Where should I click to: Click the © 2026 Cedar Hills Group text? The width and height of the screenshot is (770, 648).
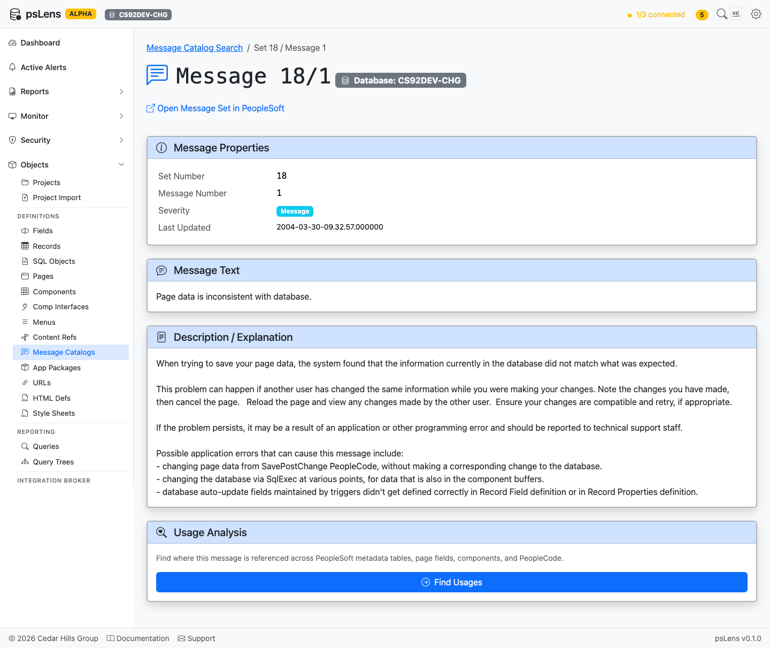pos(53,638)
